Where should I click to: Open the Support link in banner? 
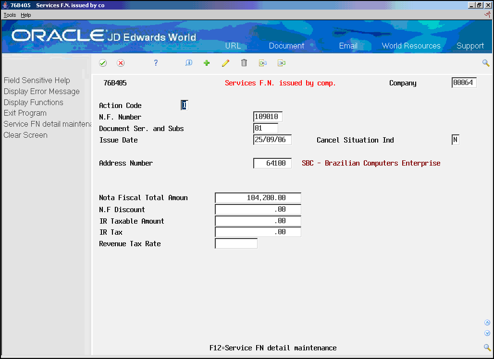(470, 46)
